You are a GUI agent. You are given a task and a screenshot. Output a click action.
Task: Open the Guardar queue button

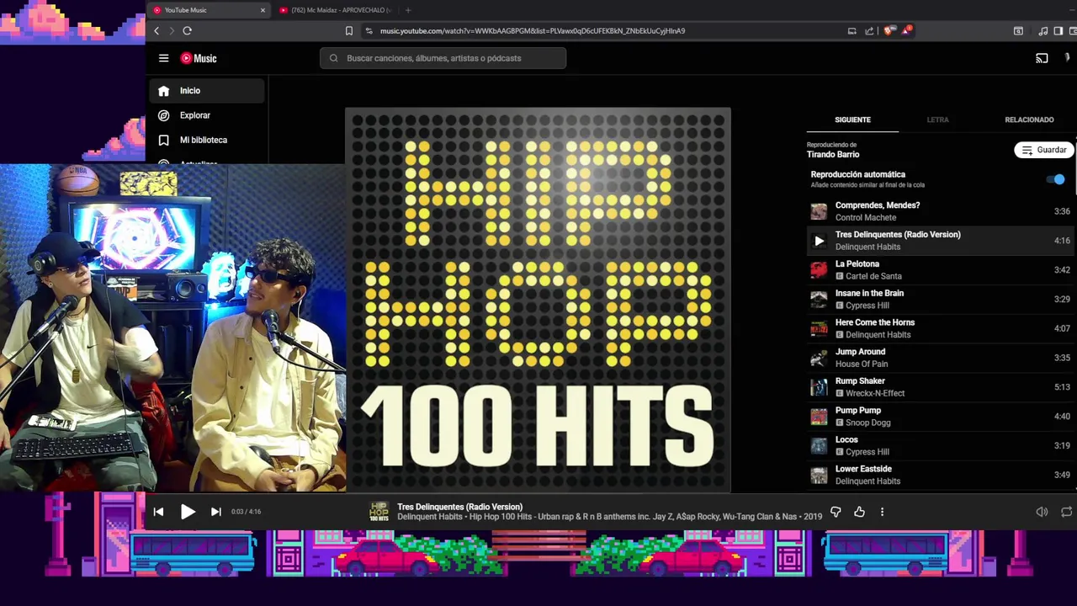(x=1043, y=150)
